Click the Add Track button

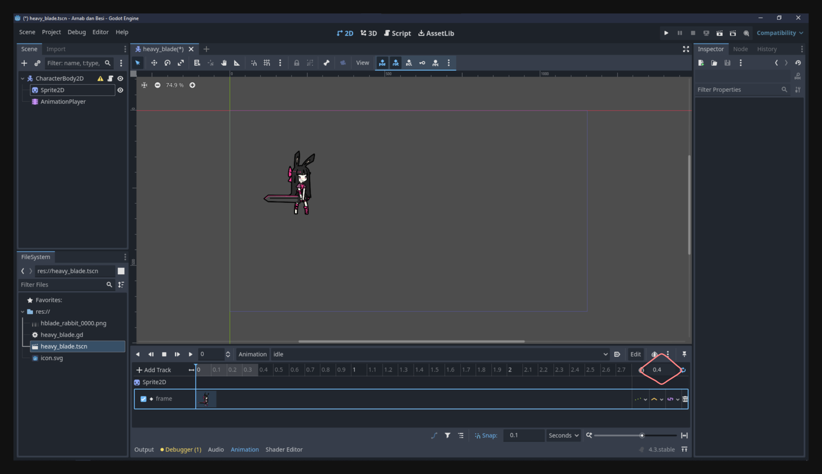154,370
